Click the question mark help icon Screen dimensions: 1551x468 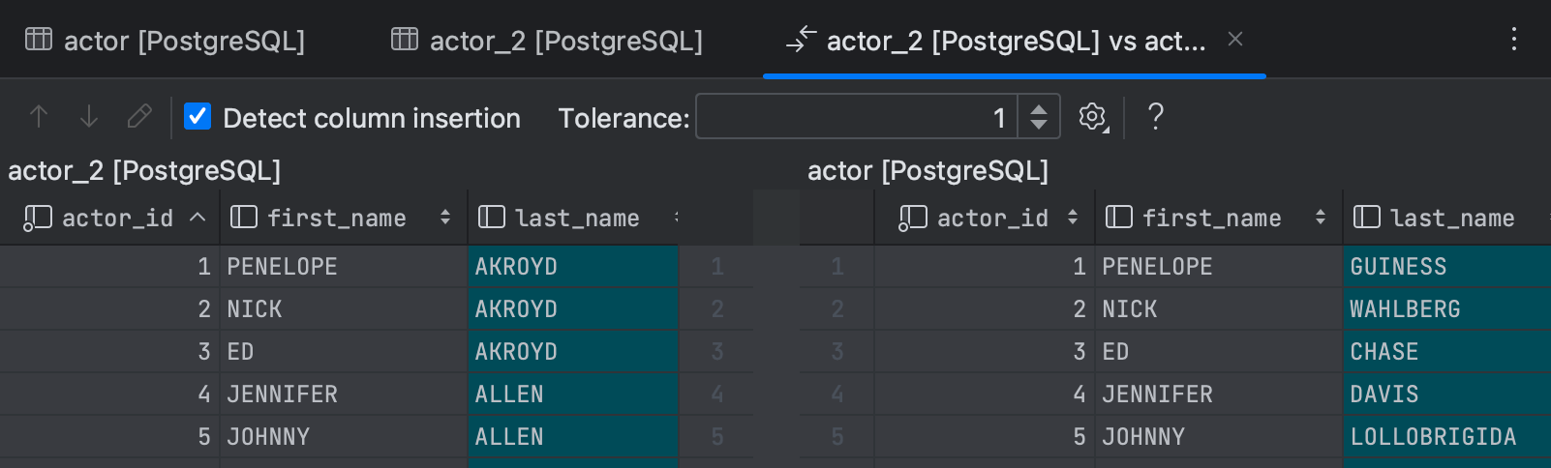coord(1155,117)
